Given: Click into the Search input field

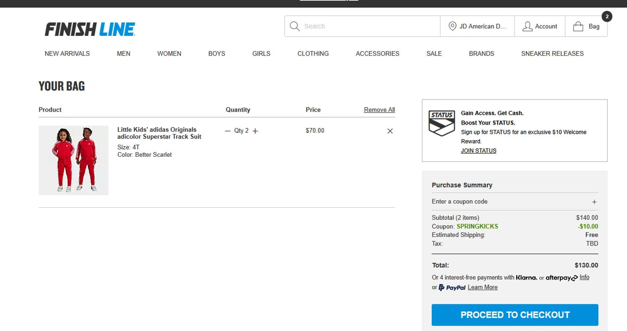Looking at the screenshot, I should (368, 26).
